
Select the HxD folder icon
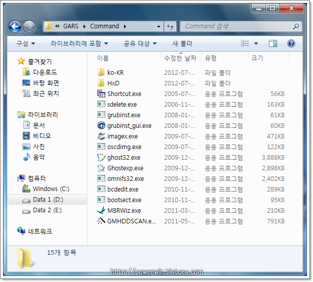(x=101, y=83)
